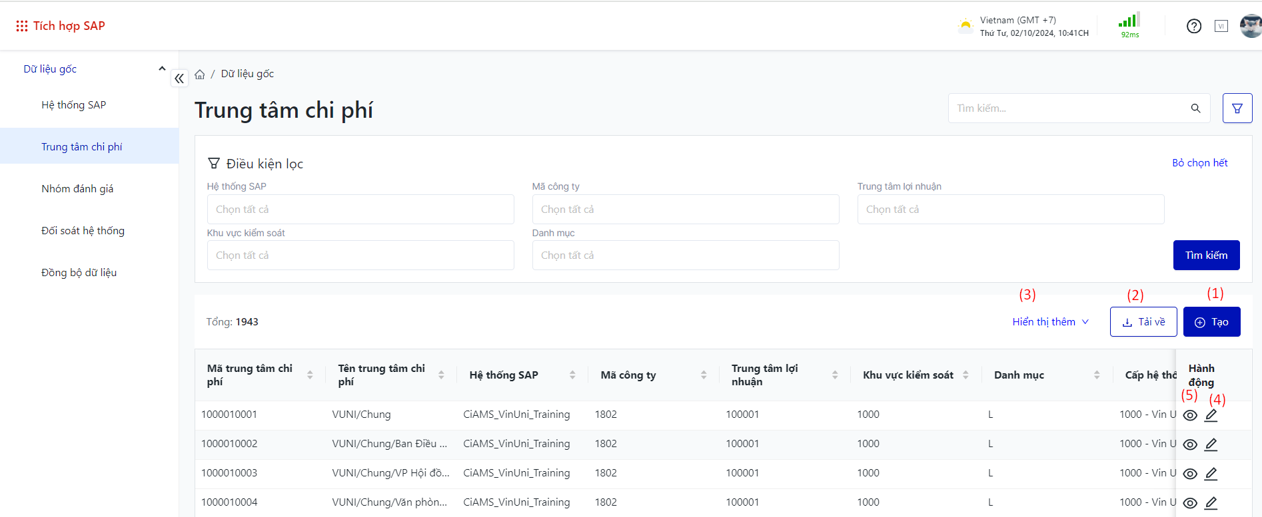Click Bỏ chọn hết link
Screen dimensions: 1262x517
(x=1199, y=163)
